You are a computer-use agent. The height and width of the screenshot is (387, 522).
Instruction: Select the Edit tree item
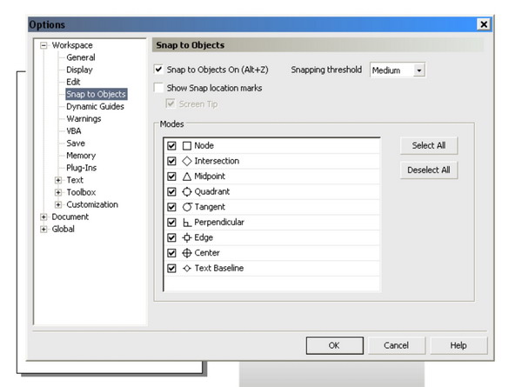73,82
